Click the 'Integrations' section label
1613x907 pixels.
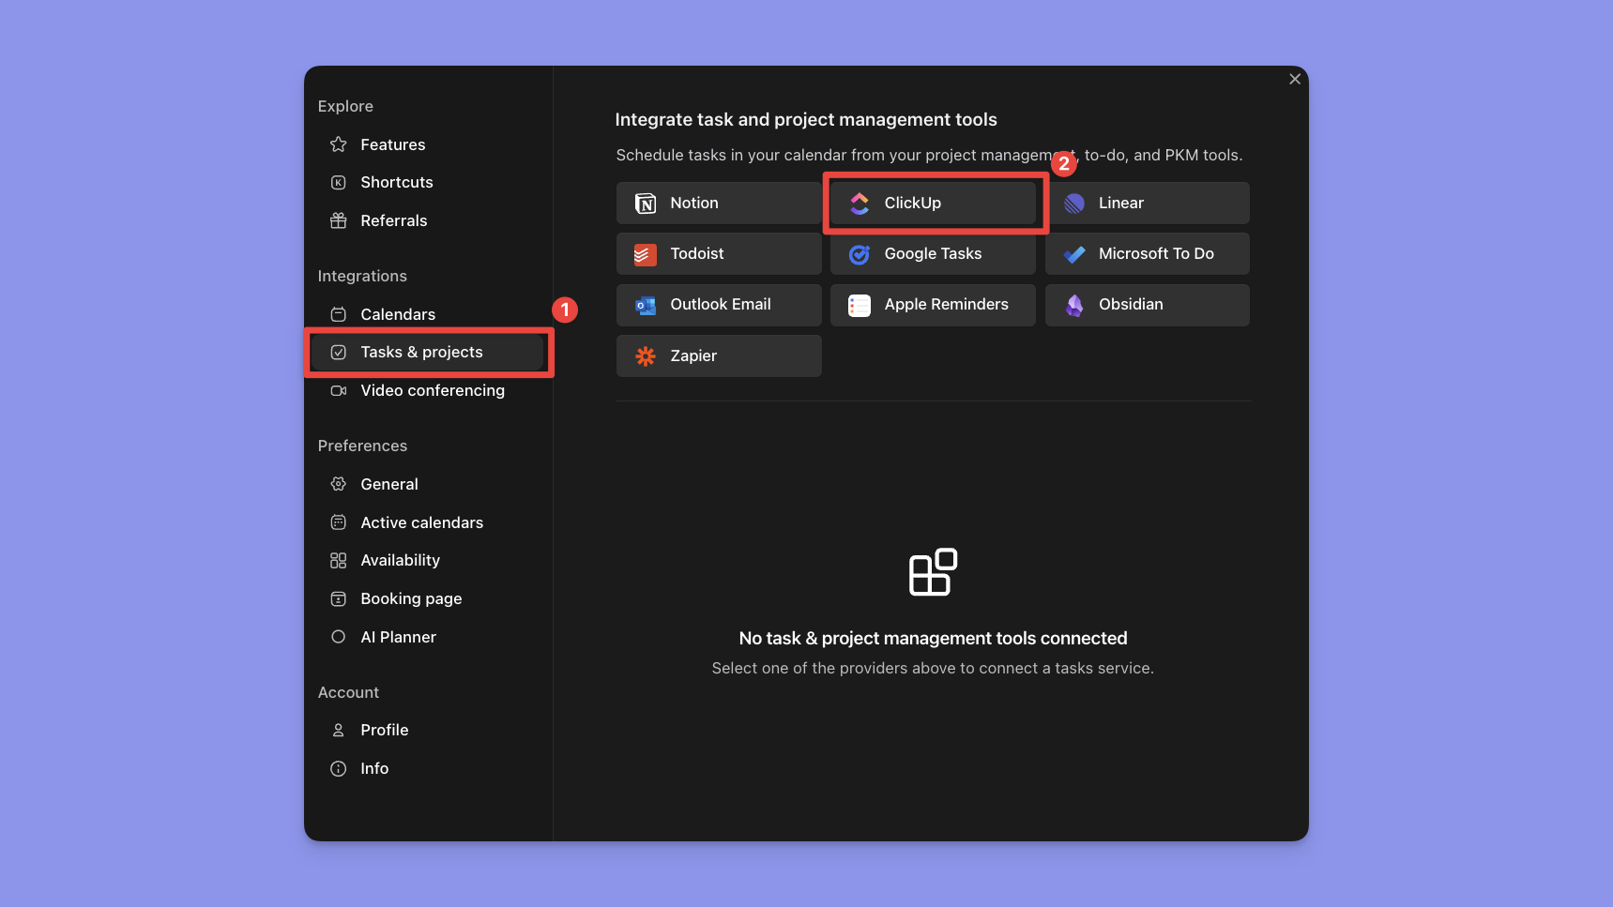pyautogui.click(x=362, y=276)
